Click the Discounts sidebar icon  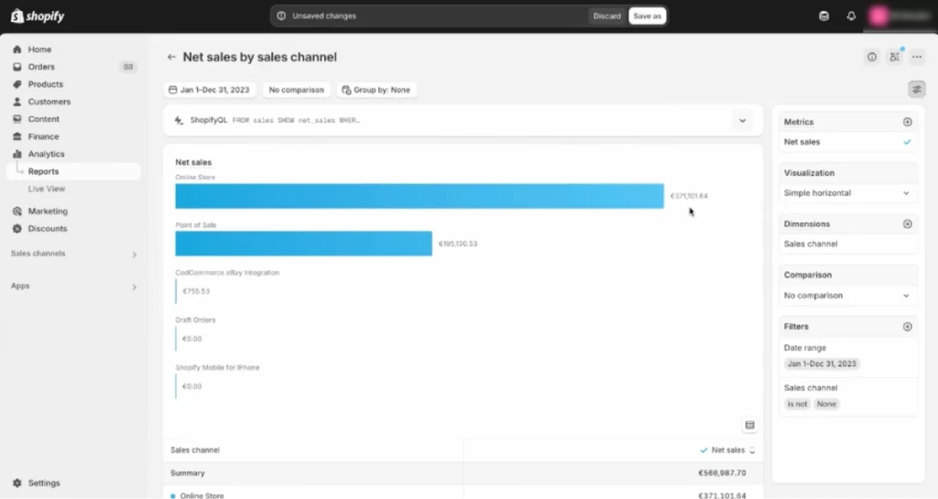[16, 228]
